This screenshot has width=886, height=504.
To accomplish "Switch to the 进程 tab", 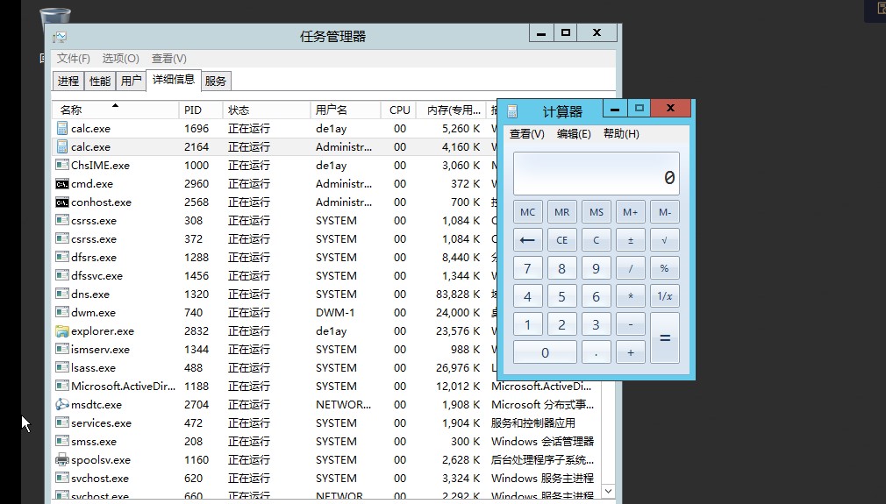I will (x=68, y=81).
